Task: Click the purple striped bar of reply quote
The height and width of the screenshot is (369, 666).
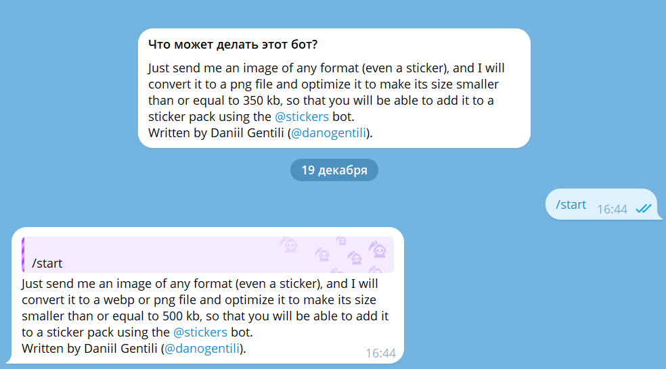Action: click(24, 255)
